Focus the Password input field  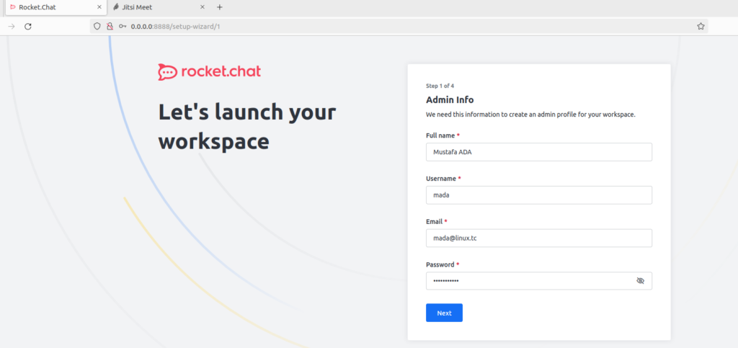pyautogui.click(x=526, y=281)
